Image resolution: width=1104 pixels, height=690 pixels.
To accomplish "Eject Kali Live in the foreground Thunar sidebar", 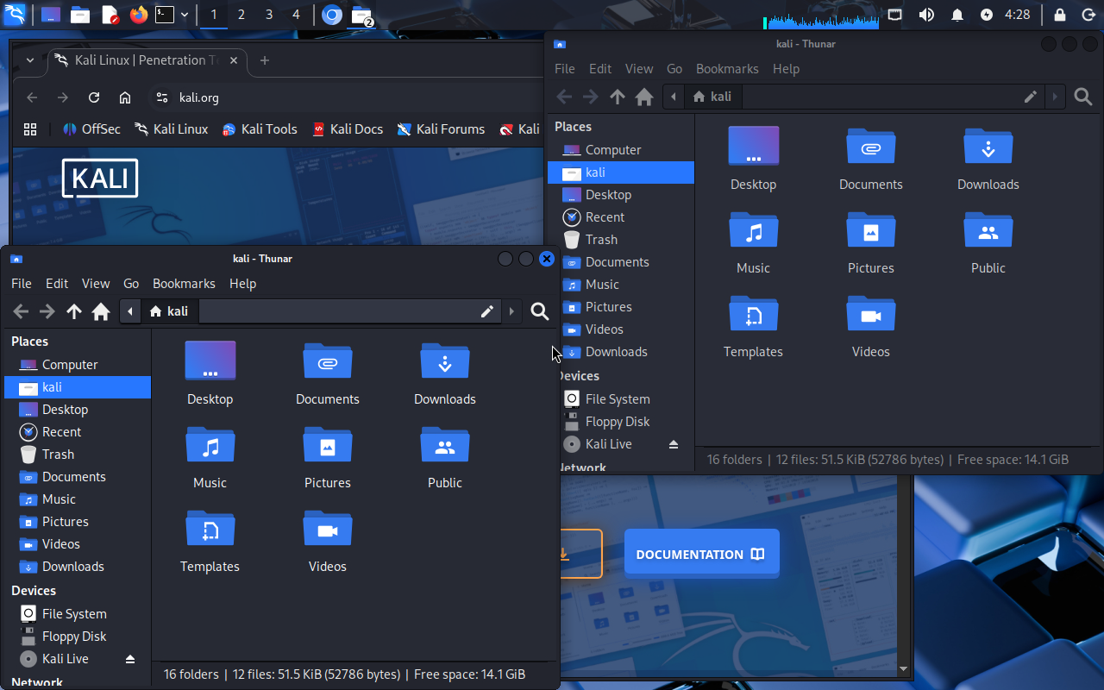I will coord(130,659).
